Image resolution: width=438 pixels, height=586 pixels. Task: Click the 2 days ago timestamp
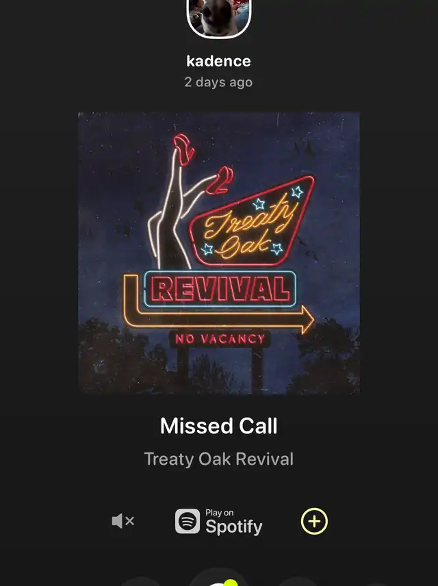[x=218, y=82]
